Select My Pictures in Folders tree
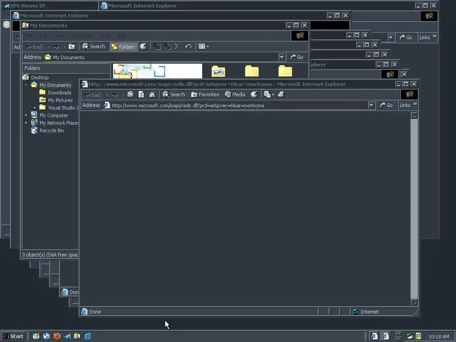The width and height of the screenshot is (456, 342). 60,100
